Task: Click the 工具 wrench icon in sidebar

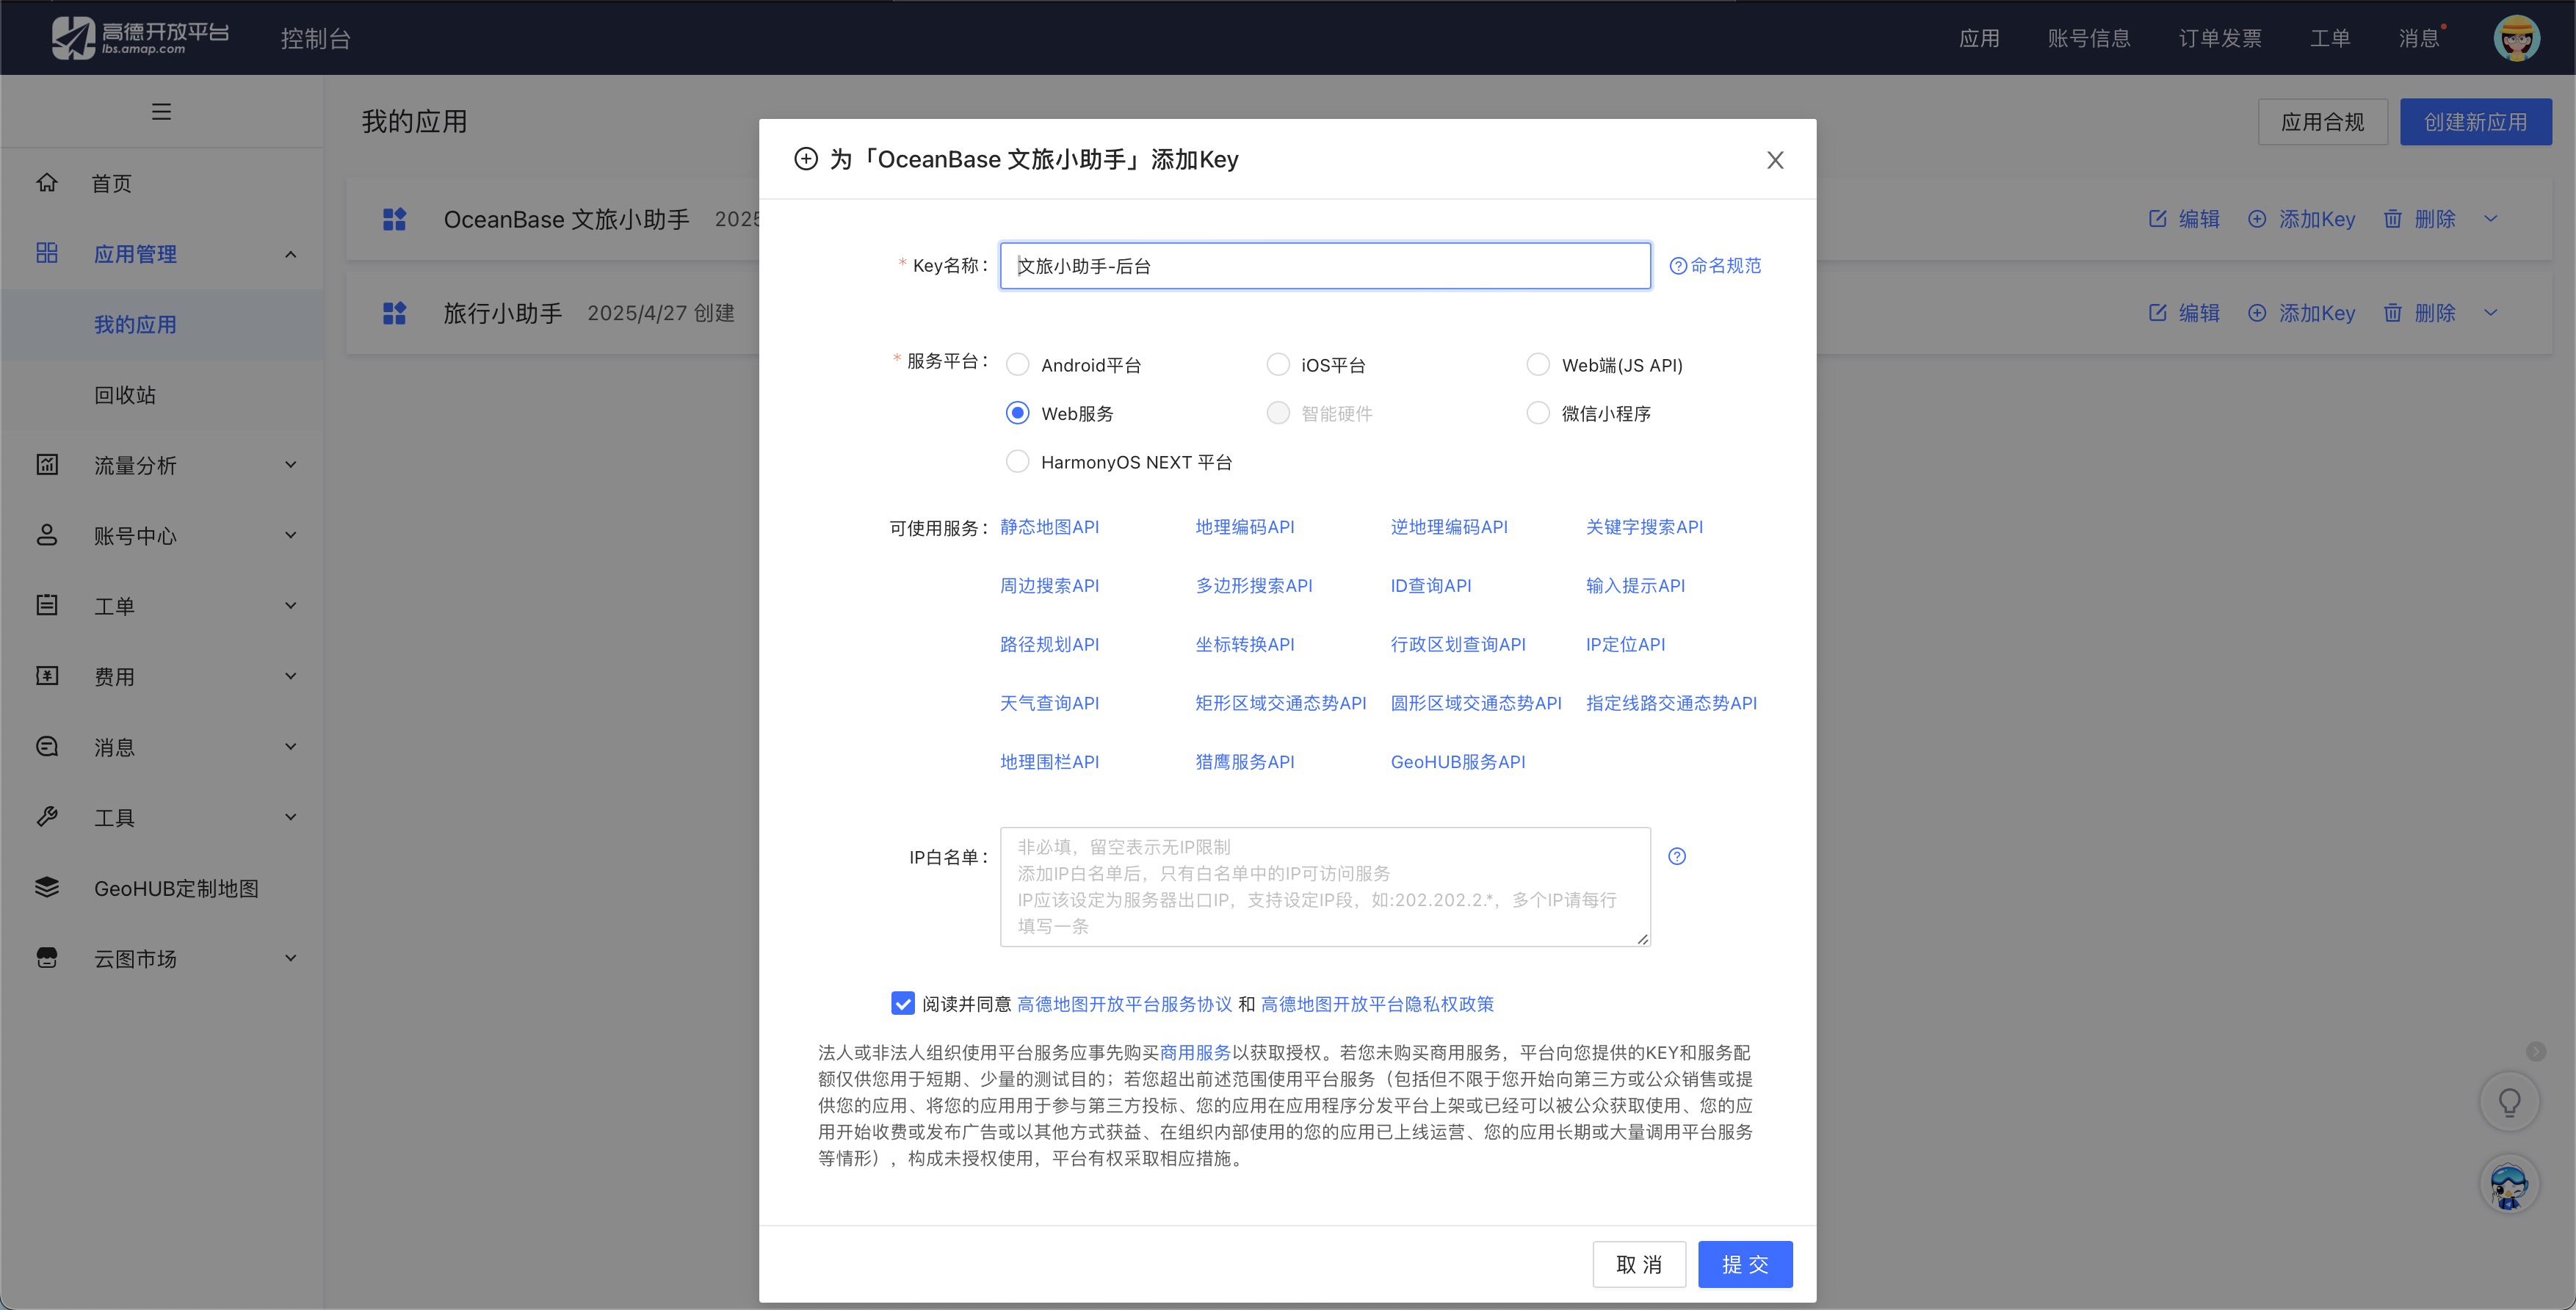Action: click(x=46, y=816)
